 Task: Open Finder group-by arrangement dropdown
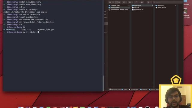pos(125,2)
